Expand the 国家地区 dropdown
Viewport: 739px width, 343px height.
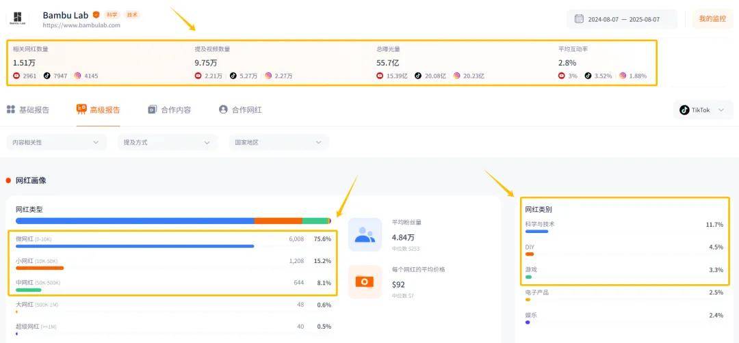pyautogui.click(x=279, y=142)
